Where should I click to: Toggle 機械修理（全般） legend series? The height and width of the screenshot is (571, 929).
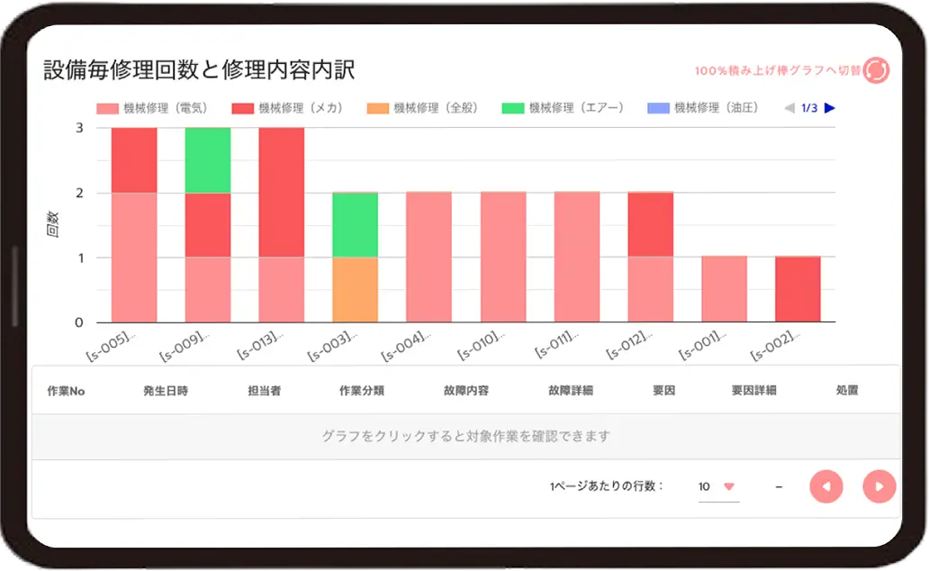pyautogui.click(x=422, y=108)
